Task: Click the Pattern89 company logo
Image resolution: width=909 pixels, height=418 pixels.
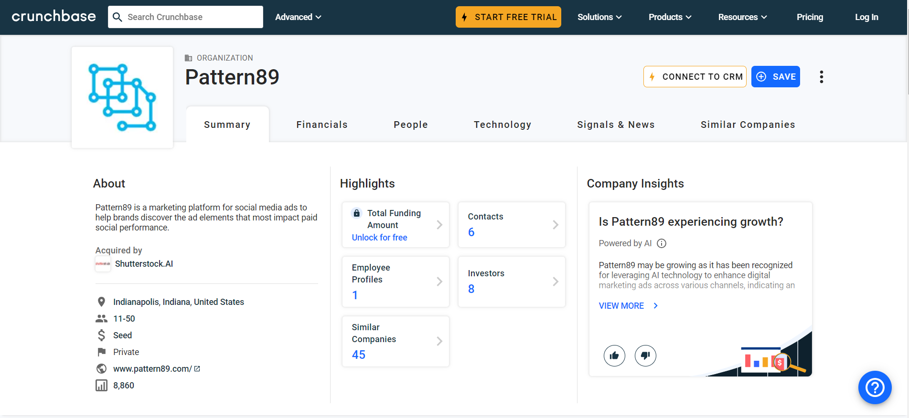Action: [x=122, y=97]
